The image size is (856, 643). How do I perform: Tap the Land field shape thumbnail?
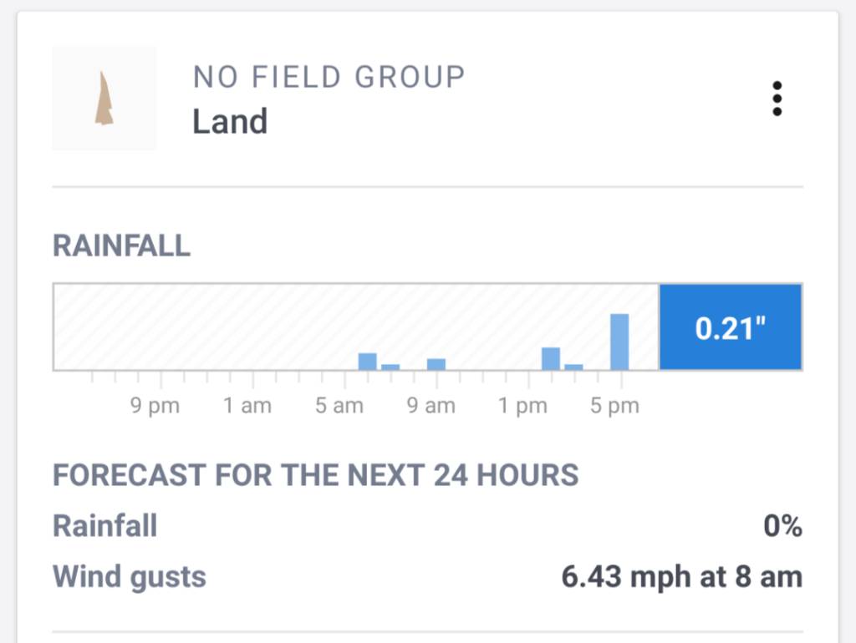[x=104, y=99]
